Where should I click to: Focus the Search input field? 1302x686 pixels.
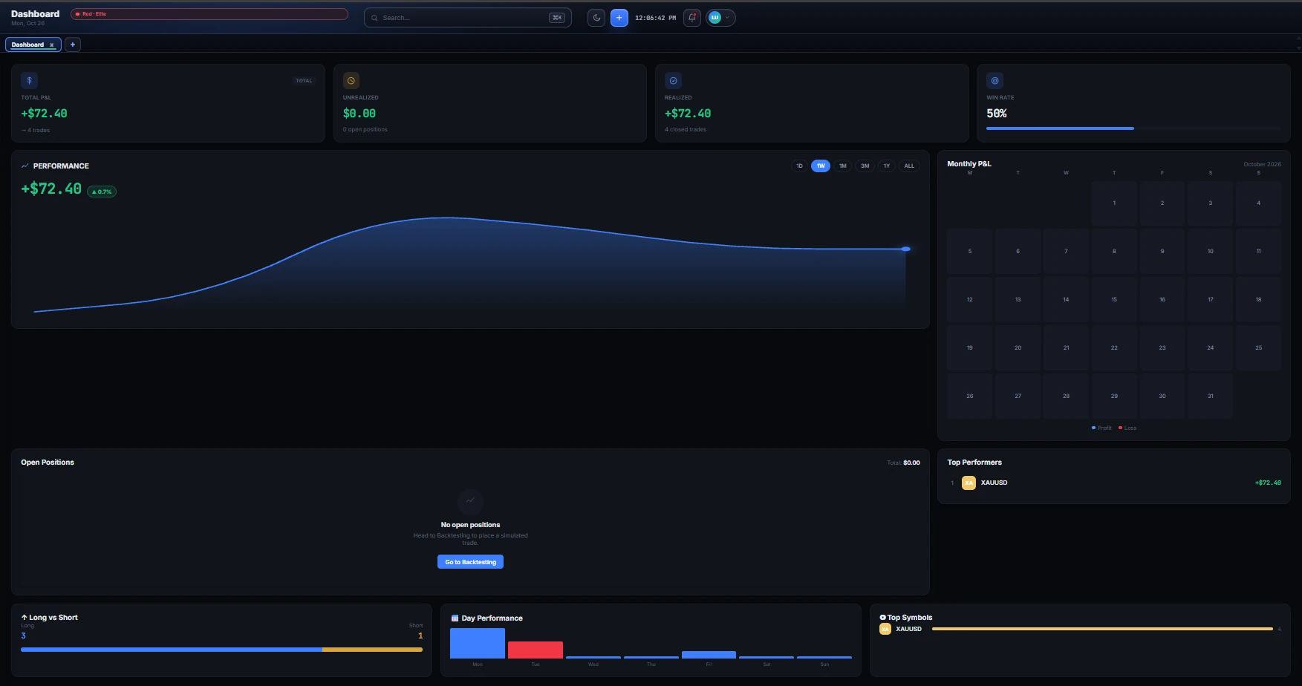point(468,18)
